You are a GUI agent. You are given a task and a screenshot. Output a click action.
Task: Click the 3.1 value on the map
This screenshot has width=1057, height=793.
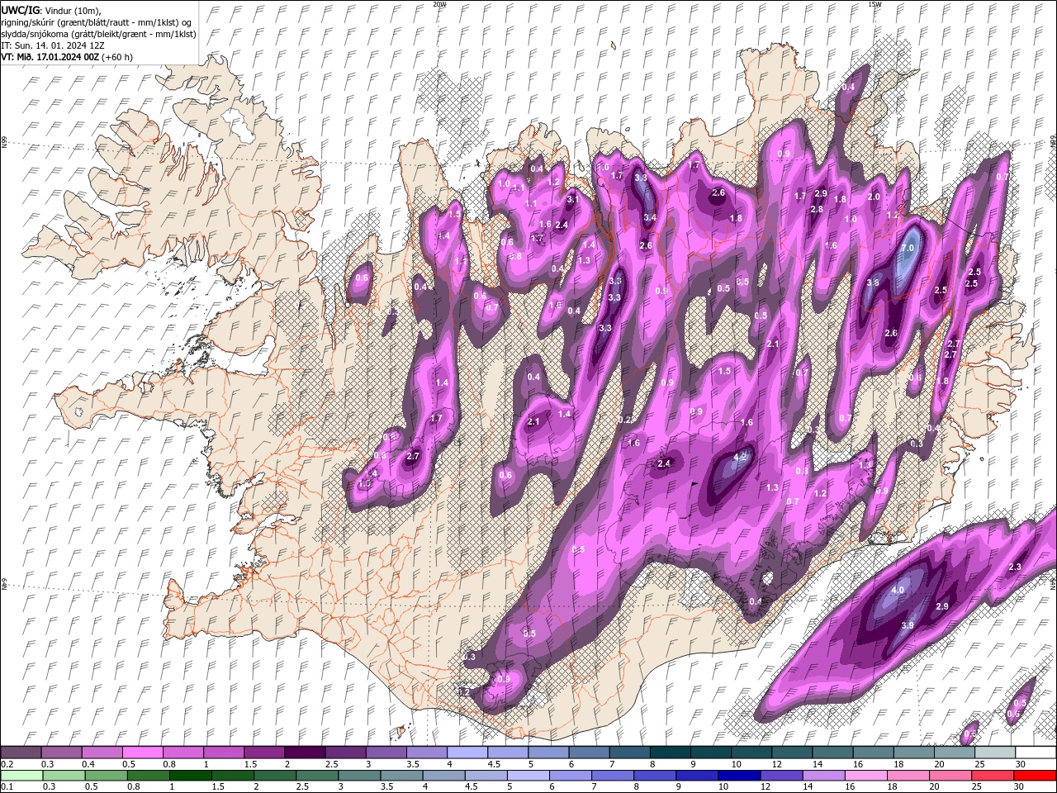pos(572,199)
